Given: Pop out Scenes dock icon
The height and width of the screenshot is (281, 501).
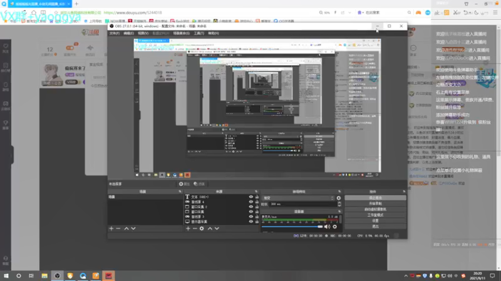Looking at the screenshot, I should 180,192.
